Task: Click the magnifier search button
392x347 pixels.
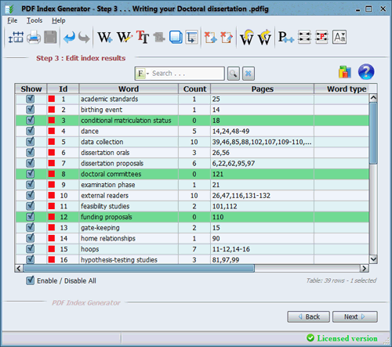Action: click(x=234, y=74)
